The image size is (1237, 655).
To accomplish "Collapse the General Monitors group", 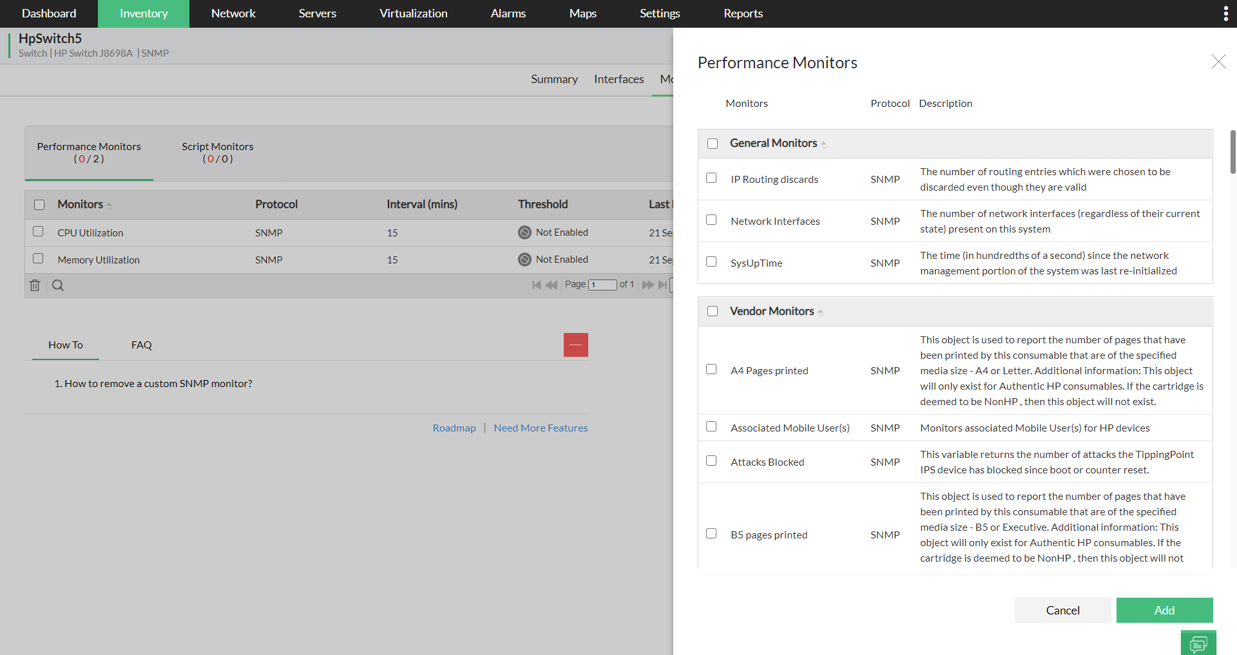I will (x=823, y=144).
